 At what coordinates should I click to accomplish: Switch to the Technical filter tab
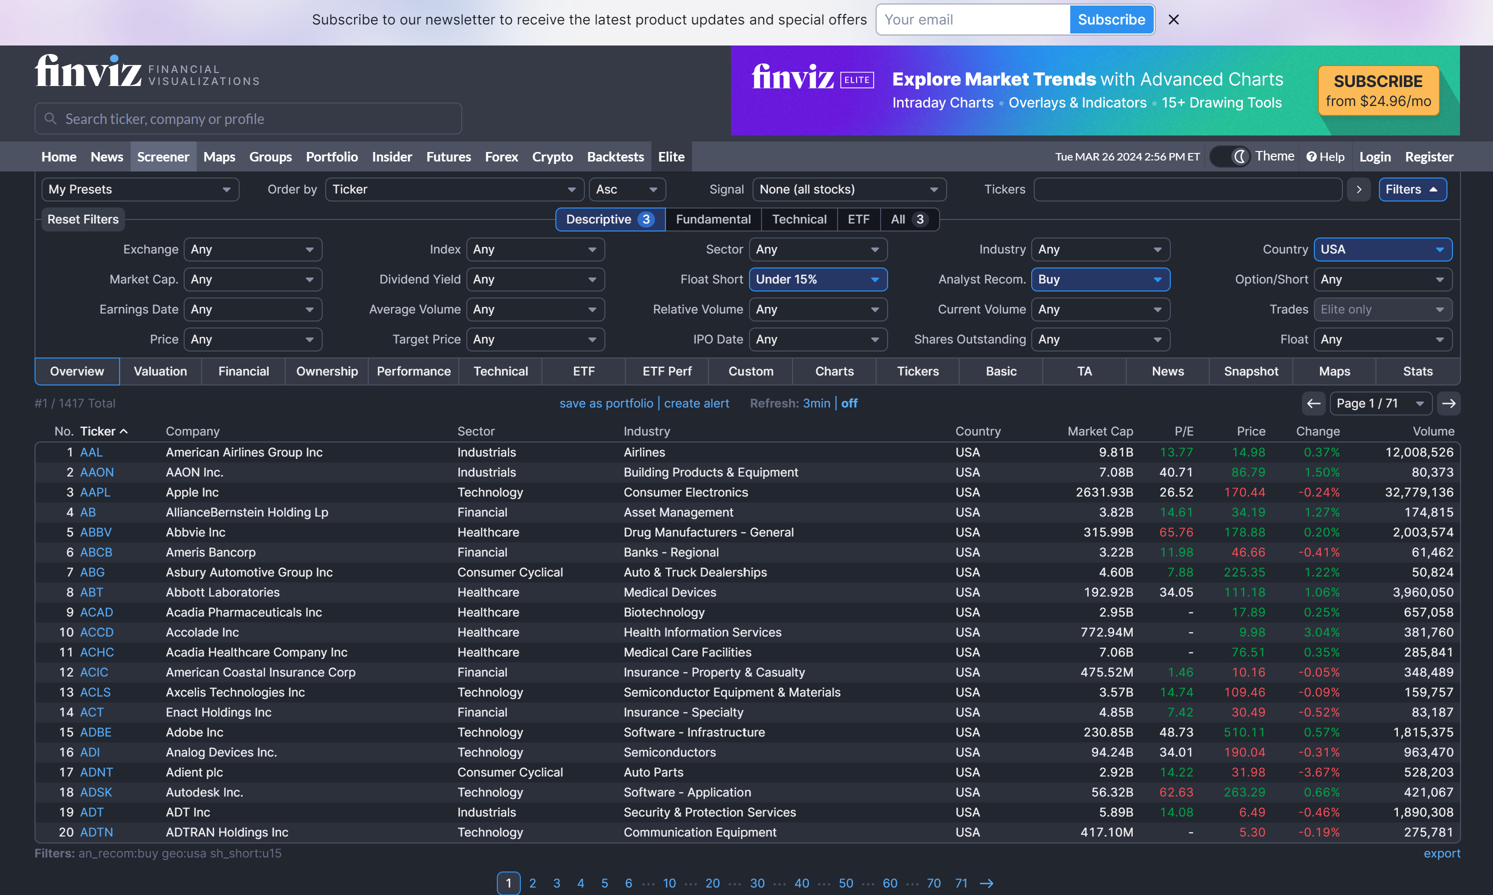tap(799, 219)
